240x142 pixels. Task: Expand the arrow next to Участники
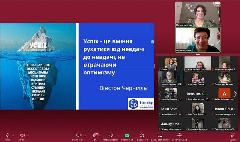[x=85, y=135]
